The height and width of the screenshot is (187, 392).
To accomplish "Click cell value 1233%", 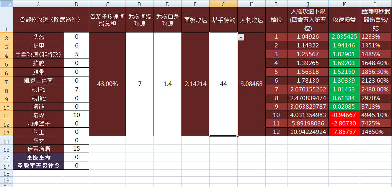I will (x=376, y=37).
